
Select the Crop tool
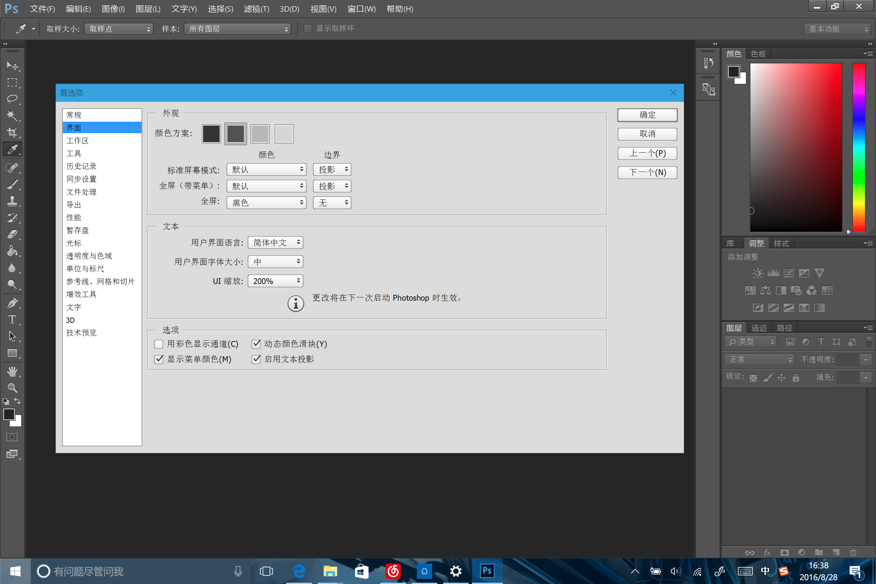(x=12, y=132)
